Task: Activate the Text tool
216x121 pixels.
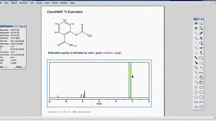Action: tap(201, 38)
